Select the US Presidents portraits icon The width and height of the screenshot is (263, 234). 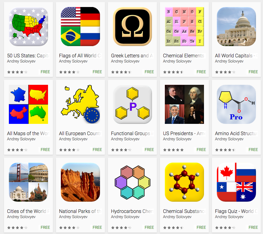click(184, 104)
